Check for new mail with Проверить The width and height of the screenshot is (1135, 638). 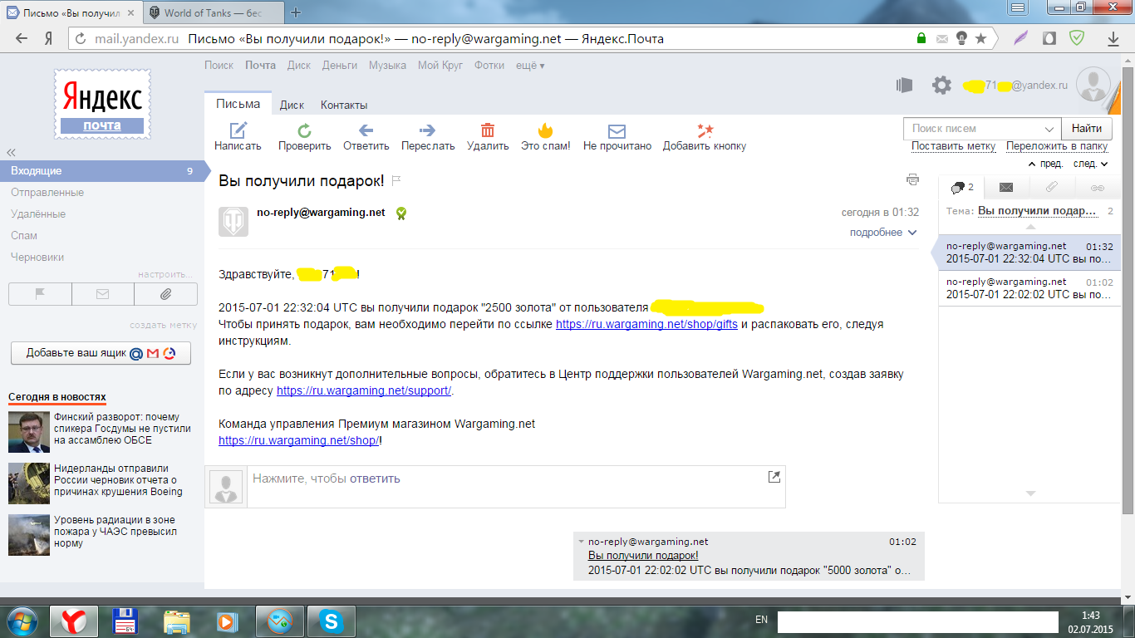304,138
